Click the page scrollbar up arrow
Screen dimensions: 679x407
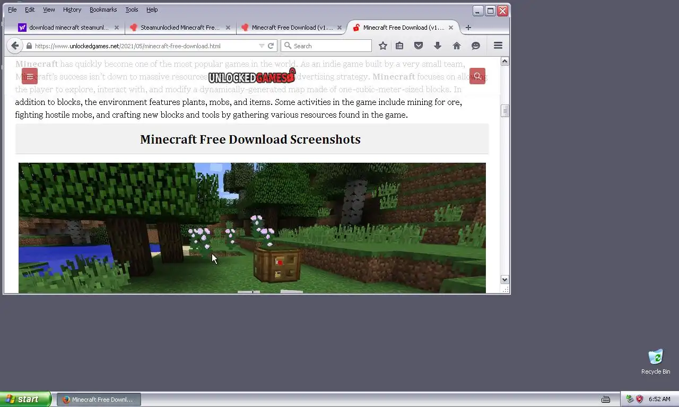tap(505, 61)
